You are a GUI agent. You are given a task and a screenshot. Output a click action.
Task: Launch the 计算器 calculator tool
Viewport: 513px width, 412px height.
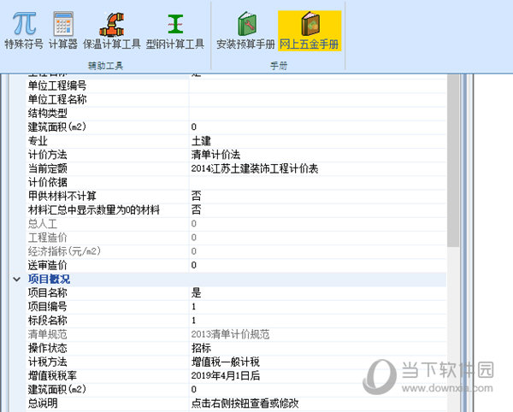pos(63,31)
